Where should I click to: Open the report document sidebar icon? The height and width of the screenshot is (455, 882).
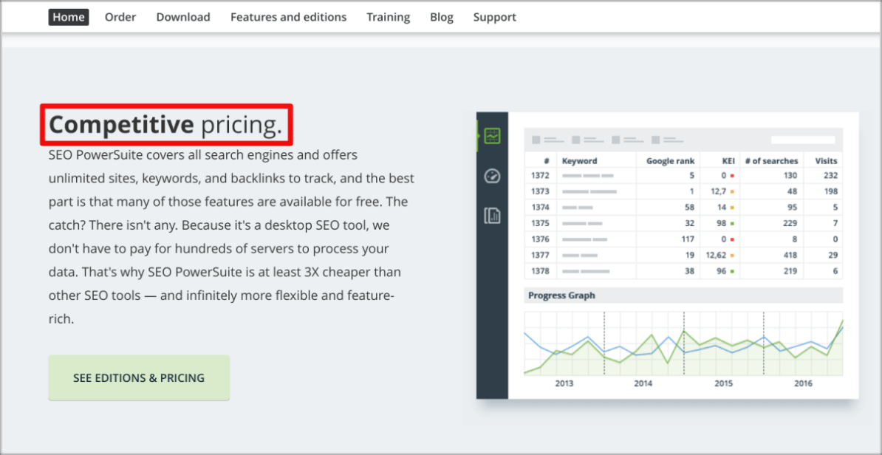[492, 216]
